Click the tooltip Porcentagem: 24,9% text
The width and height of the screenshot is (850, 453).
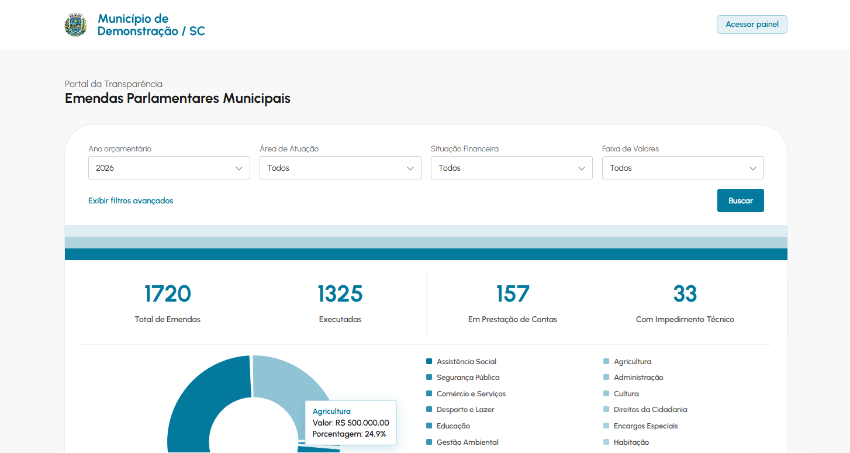click(350, 434)
